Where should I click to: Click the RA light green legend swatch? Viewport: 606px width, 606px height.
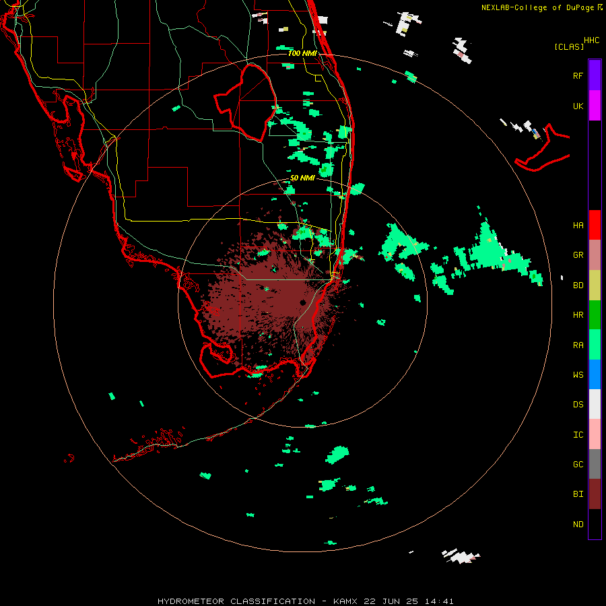tap(595, 345)
